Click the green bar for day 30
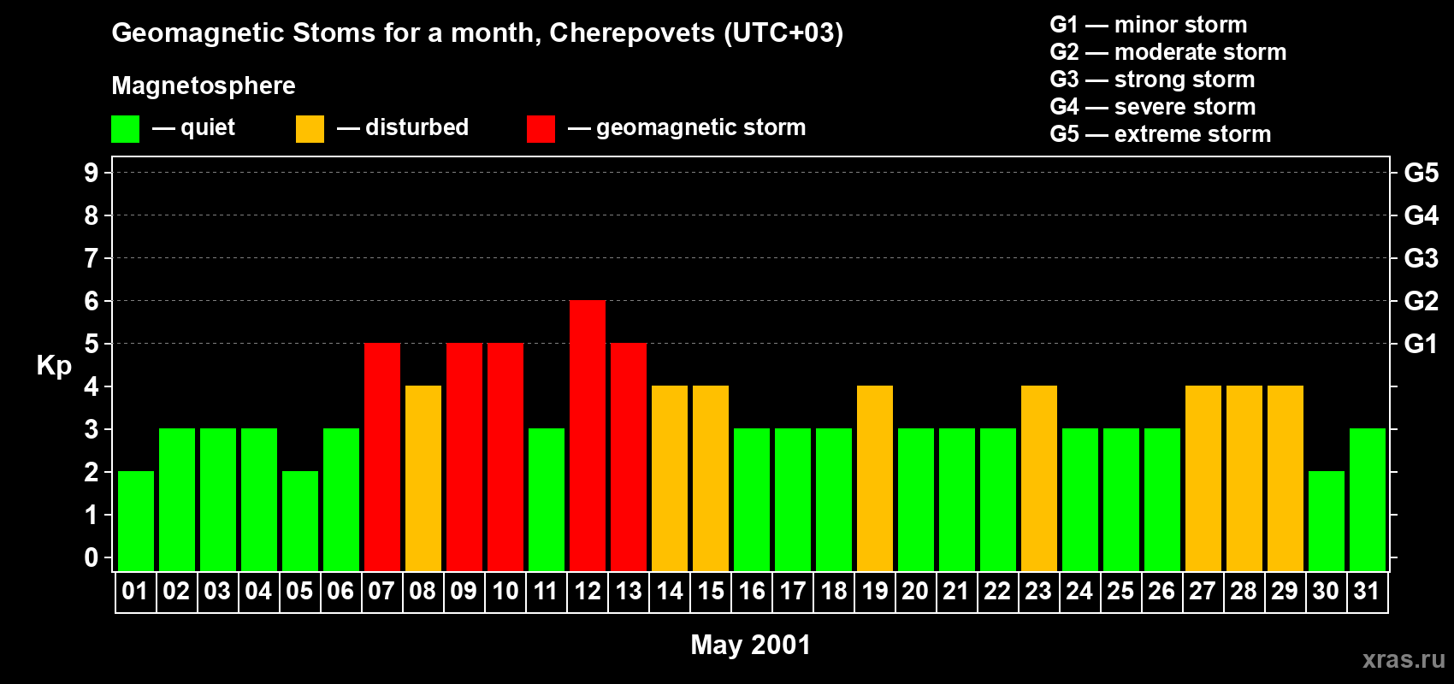1454x684 pixels. coord(1327,522)
